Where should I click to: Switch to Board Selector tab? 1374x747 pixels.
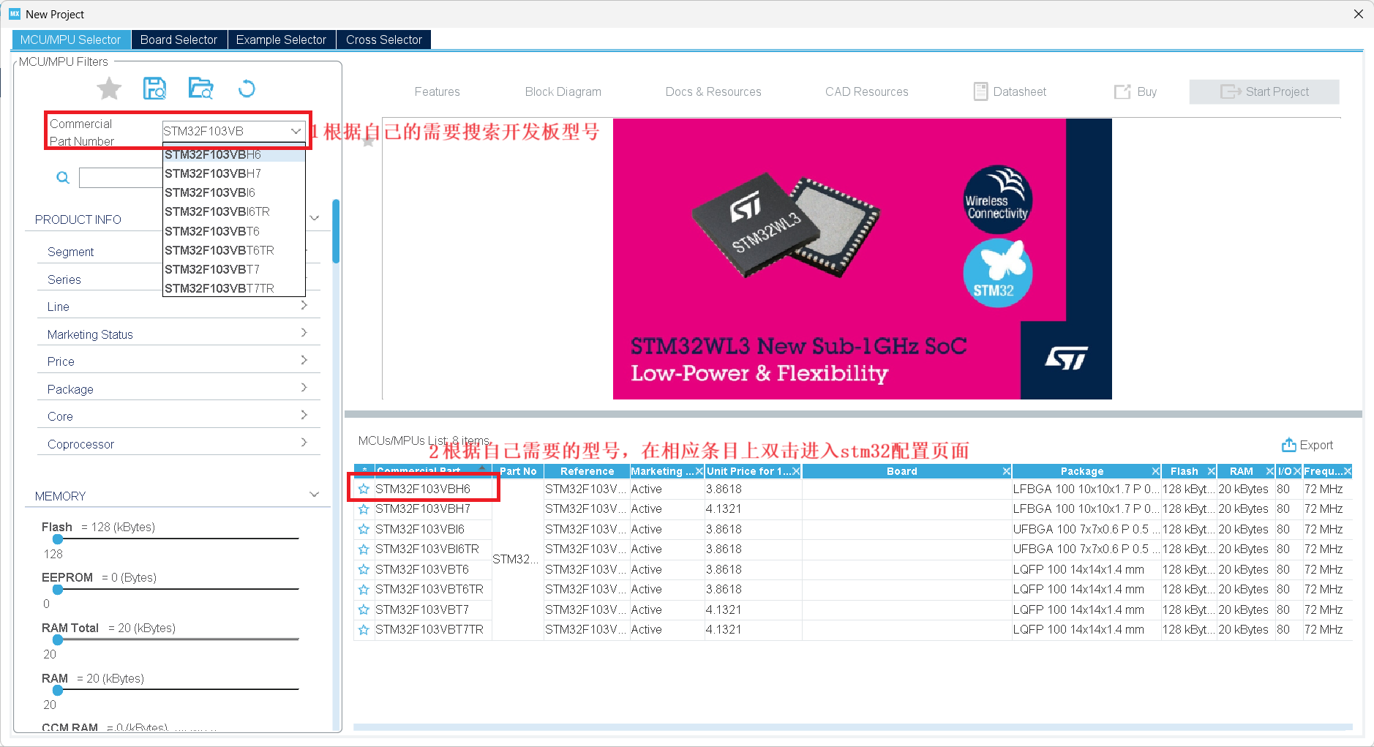(179, 40)
